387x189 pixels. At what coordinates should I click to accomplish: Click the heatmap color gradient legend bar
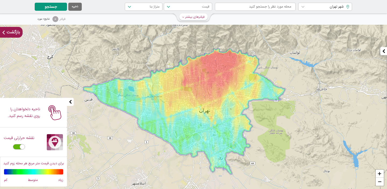pyautogui.click(x=34, y=172)
